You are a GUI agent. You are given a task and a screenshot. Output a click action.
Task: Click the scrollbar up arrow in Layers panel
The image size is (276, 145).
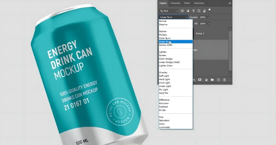(230, 29)
